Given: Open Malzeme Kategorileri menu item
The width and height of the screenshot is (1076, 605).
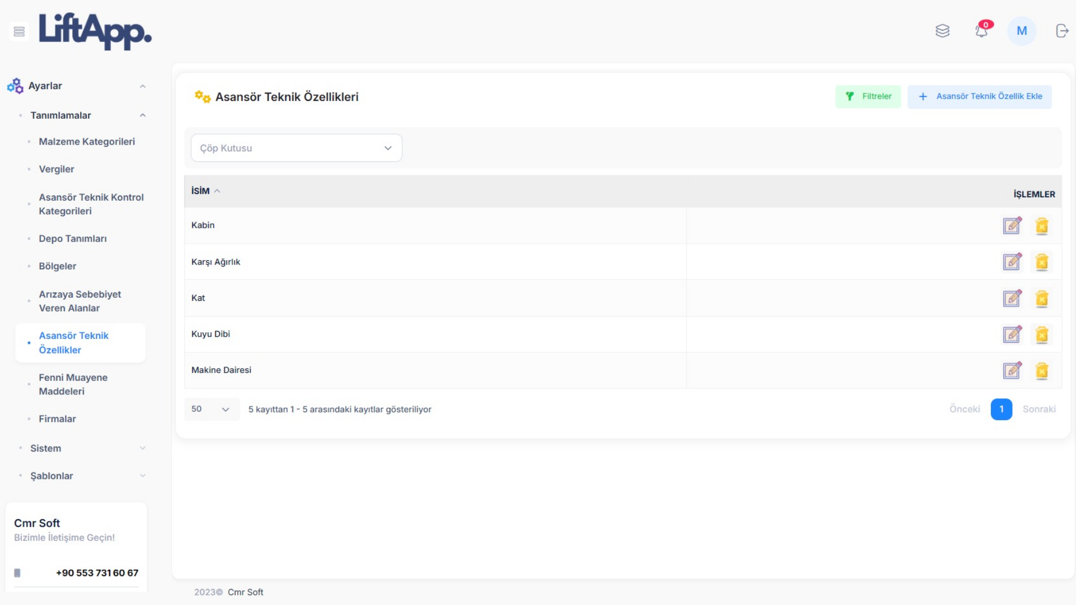Looking at the screenshot, I should [87, 142].
